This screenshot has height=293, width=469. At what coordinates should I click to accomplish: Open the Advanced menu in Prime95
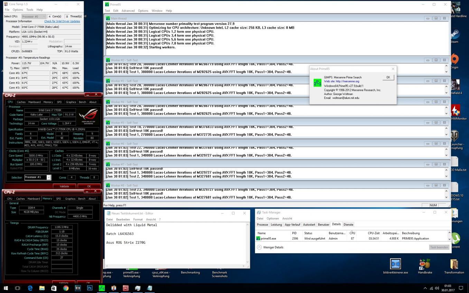coord(128,11)
